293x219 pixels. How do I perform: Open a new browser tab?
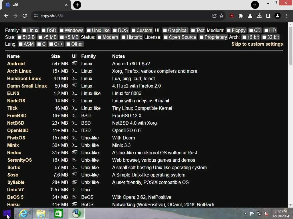point(77,5)
